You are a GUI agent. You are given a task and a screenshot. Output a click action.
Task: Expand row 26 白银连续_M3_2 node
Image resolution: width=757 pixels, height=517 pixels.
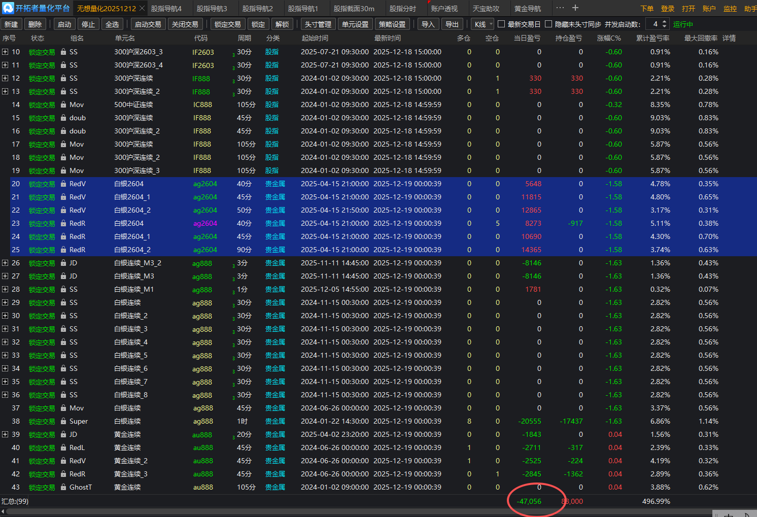click(x=5, y=263)
